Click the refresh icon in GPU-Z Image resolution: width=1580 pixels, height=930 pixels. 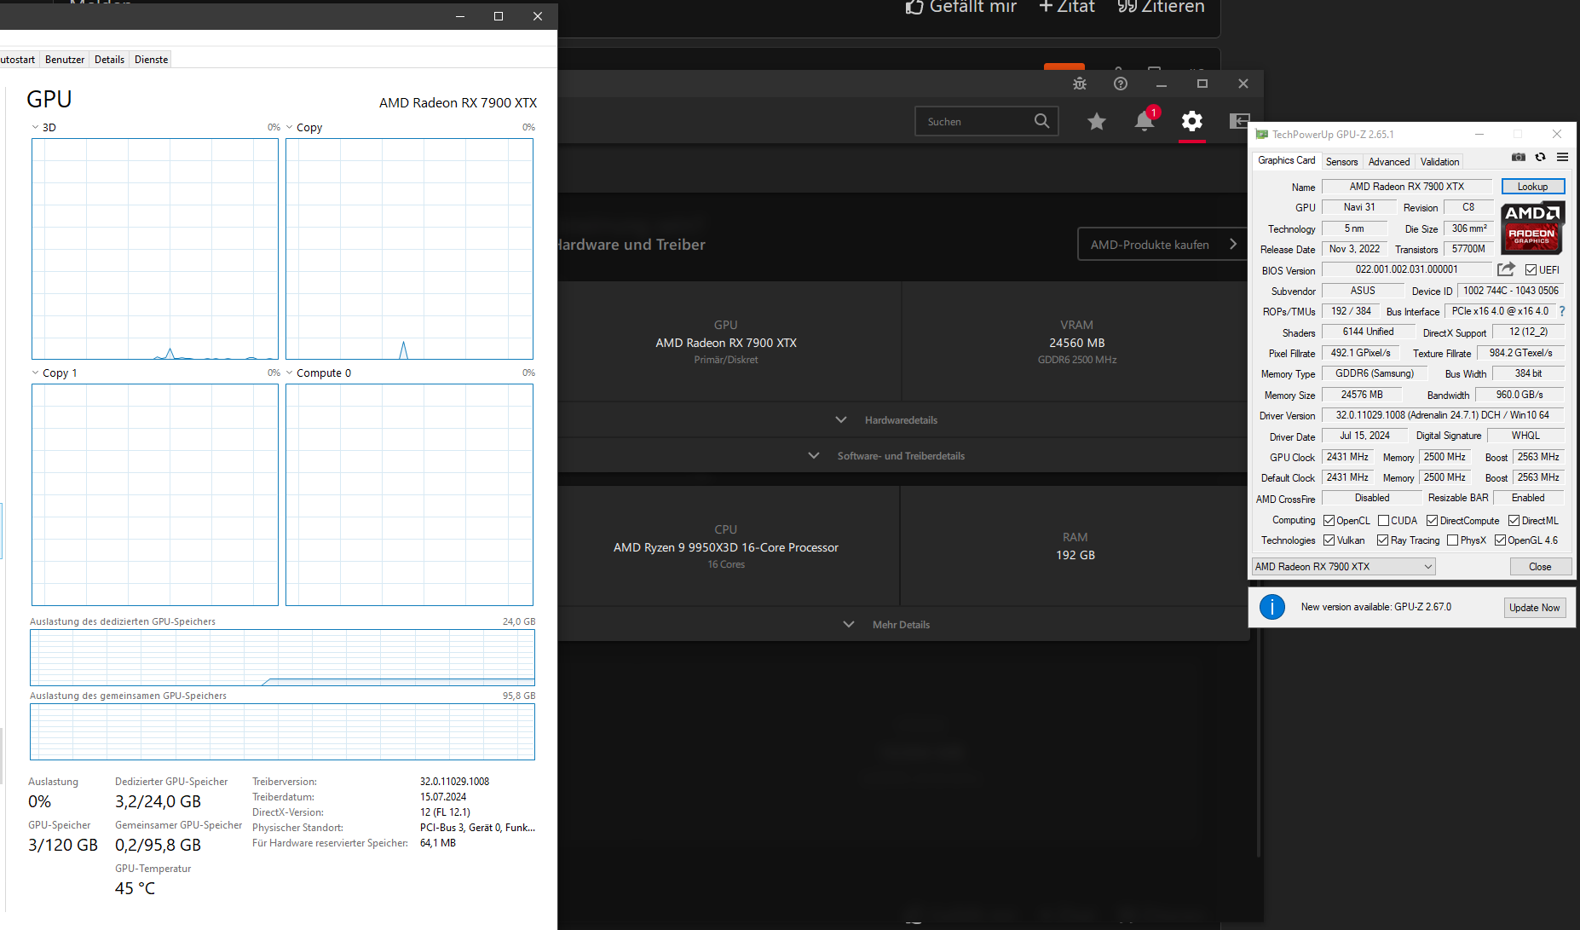click(x=1540, y=157)
